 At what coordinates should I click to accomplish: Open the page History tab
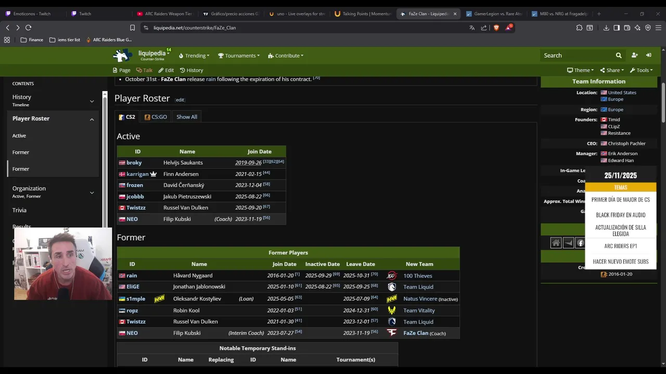(191, 70)
